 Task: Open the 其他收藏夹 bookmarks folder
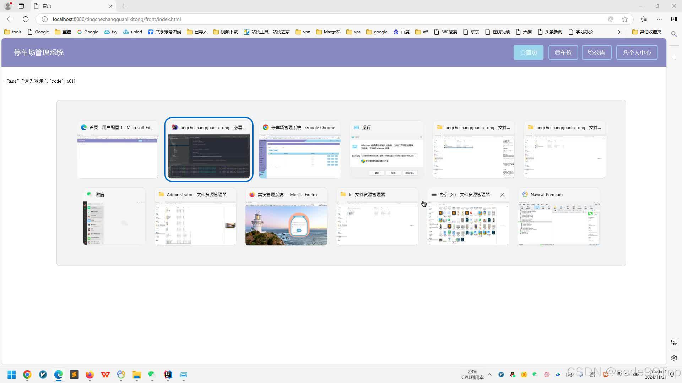(647, 32)
